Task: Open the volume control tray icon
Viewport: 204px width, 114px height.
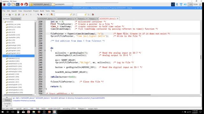Action: 185,4
